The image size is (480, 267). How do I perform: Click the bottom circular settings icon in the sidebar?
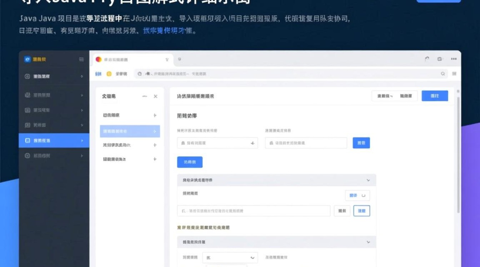pos(27,155)
